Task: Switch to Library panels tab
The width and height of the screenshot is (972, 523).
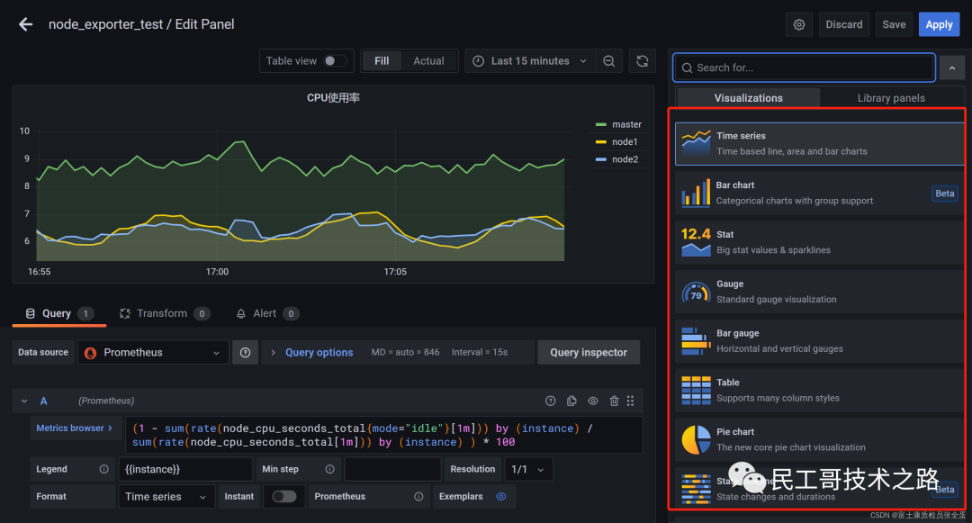Action: (x=891, y=98)
